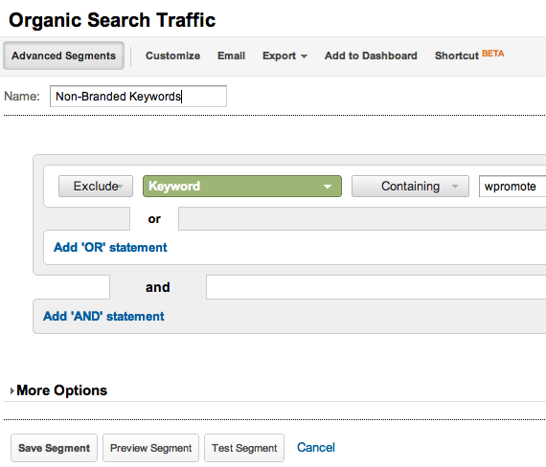Select the Shortcut BETA option
This screenshot has width=546, height=467.
pyautogui.click(x=469, y=55)
